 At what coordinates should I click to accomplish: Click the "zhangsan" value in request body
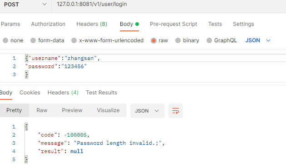tap(80, 59)
